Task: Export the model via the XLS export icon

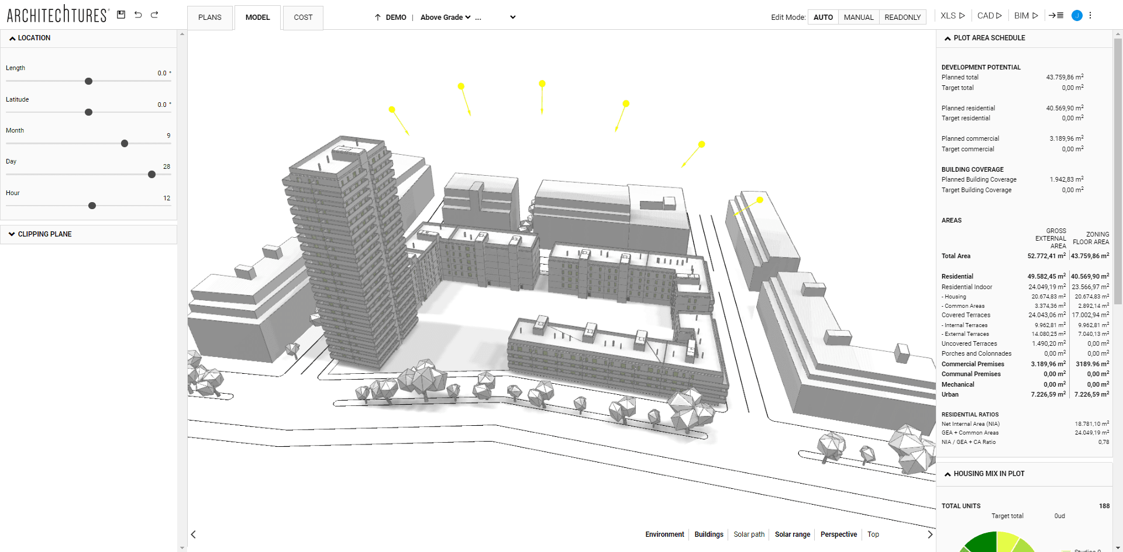Action: [x=952, y=16]
